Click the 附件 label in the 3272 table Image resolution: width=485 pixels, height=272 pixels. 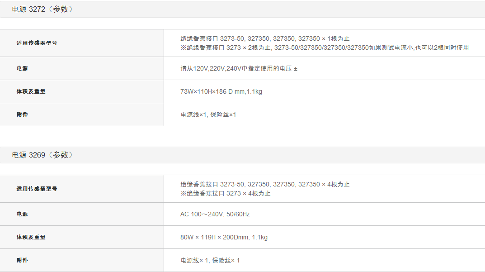(x=22, y=115)
